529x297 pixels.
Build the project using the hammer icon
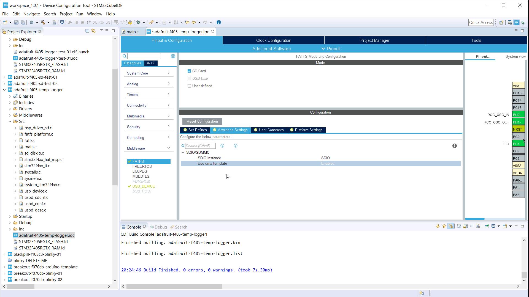(43, 22)
